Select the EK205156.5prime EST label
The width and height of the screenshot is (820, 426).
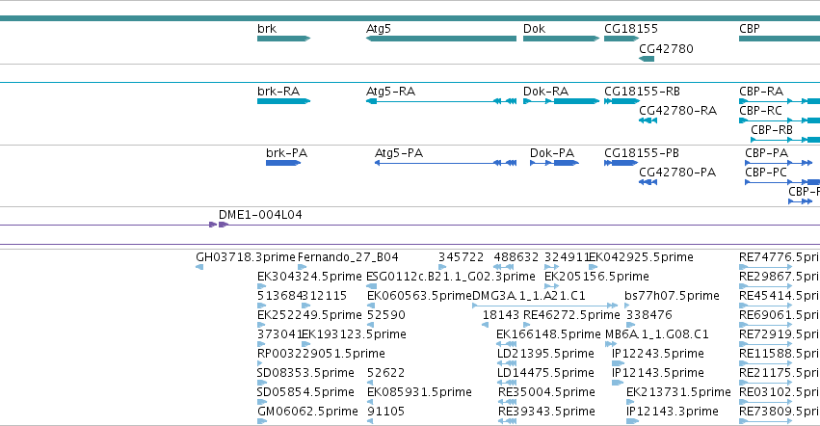click(596, 277)
